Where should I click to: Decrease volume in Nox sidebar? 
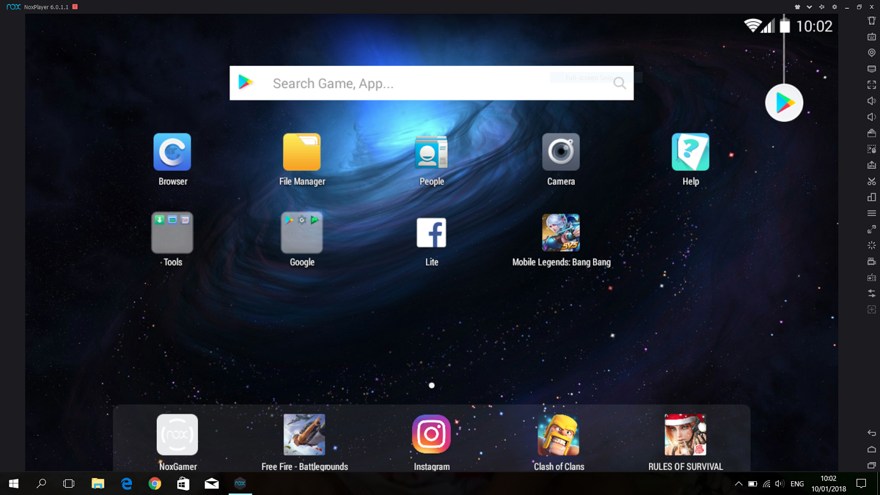pyautogui.click(x=872, y=117)
